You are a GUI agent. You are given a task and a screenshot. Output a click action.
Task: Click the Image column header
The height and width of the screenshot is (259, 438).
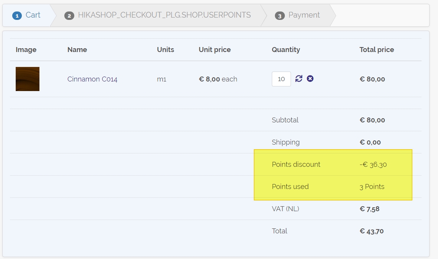click(26, 50)
